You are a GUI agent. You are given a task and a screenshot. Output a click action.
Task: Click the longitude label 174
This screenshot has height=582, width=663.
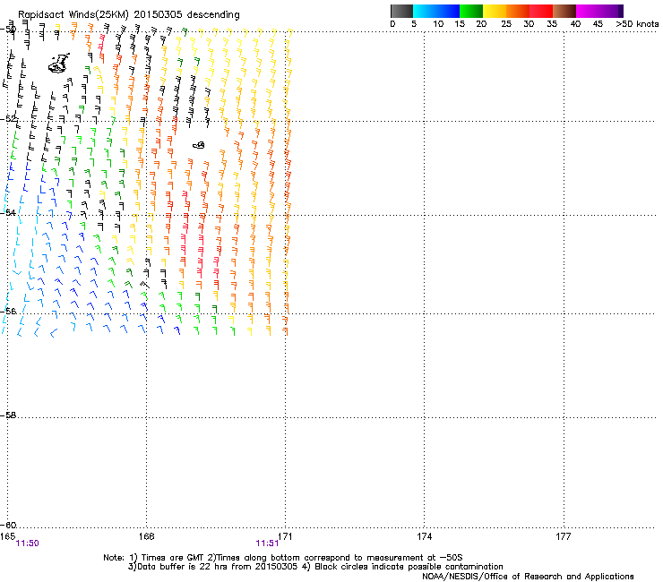point(424,536)
